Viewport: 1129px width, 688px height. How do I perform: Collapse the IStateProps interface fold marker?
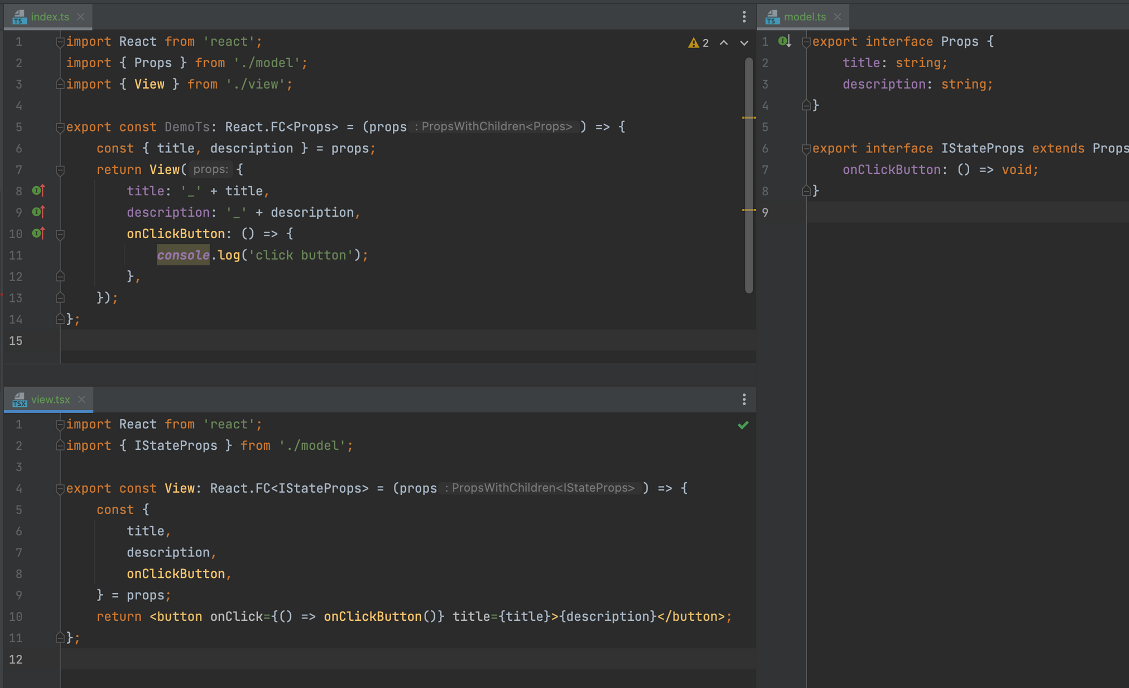[x=806, y=149]
